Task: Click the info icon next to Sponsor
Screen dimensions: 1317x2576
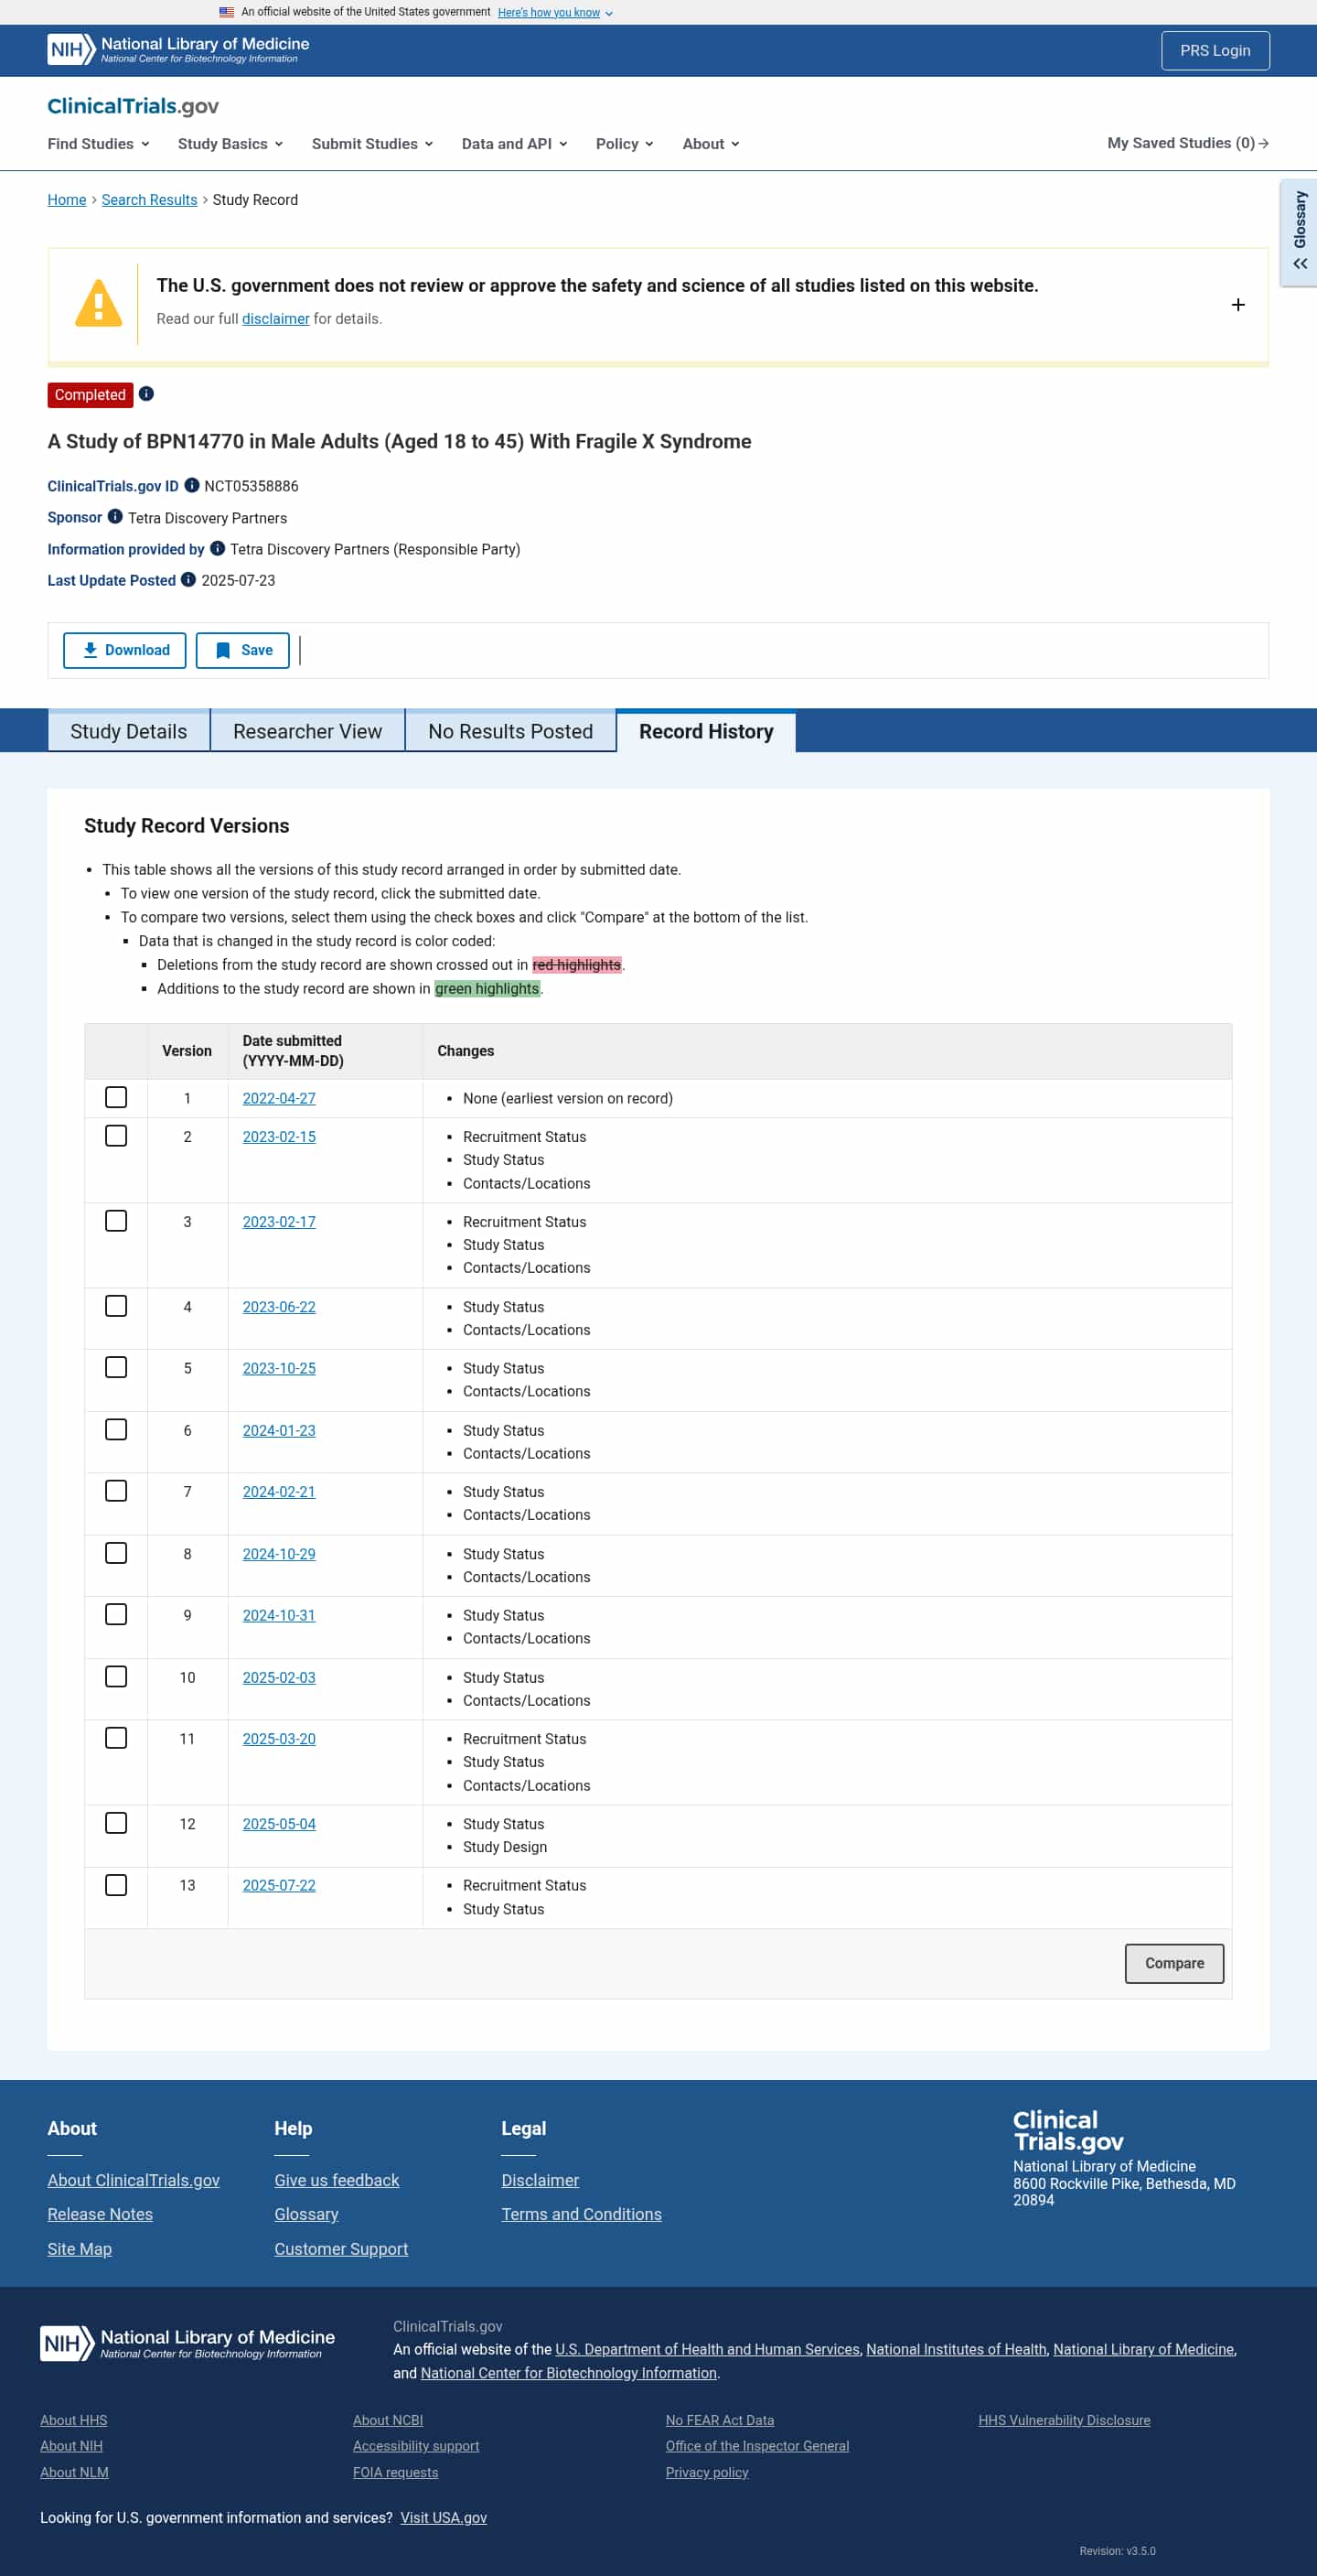Action: click(x=115, y=517)
